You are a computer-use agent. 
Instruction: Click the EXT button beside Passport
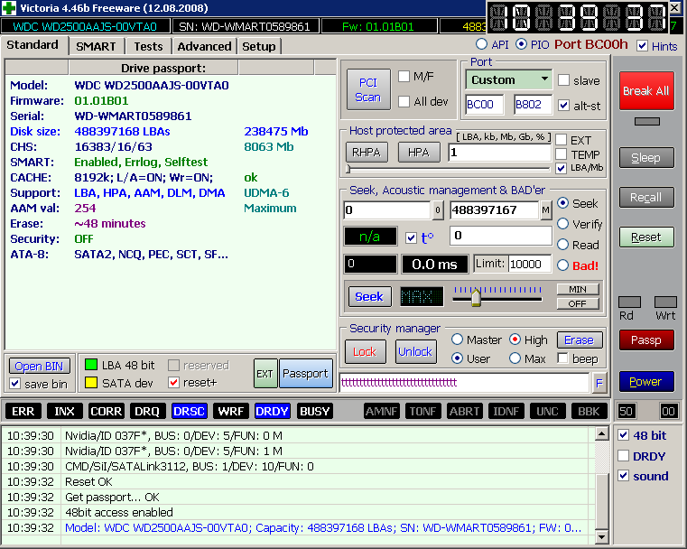point(265,374)
